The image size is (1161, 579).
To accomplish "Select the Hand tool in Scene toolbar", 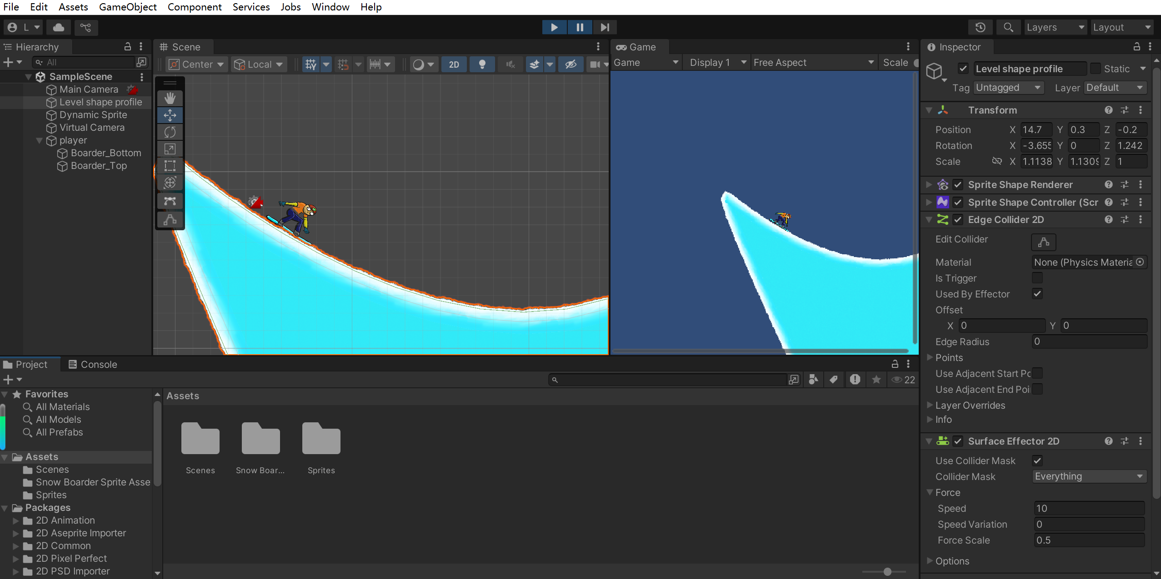I will [x=170, y=98].
